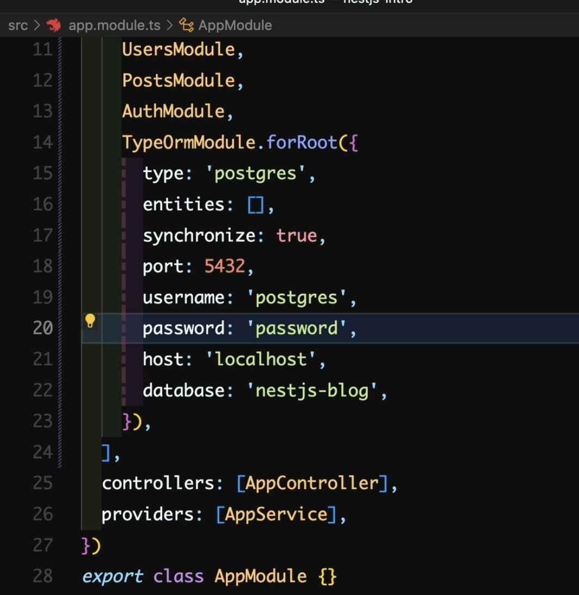Open the 'AppModule' breadcrumb symbol
This screenshot has height=595, width=579.
click(235, 26)
